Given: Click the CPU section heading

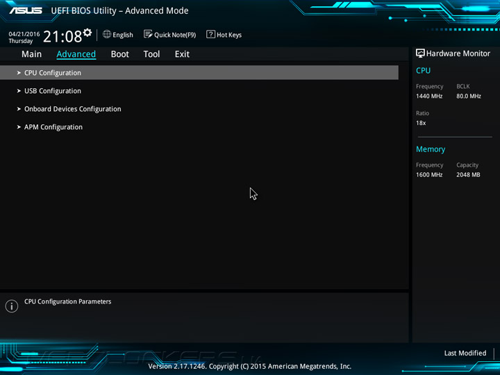Looking at the screenshot, I should [423, 70].
